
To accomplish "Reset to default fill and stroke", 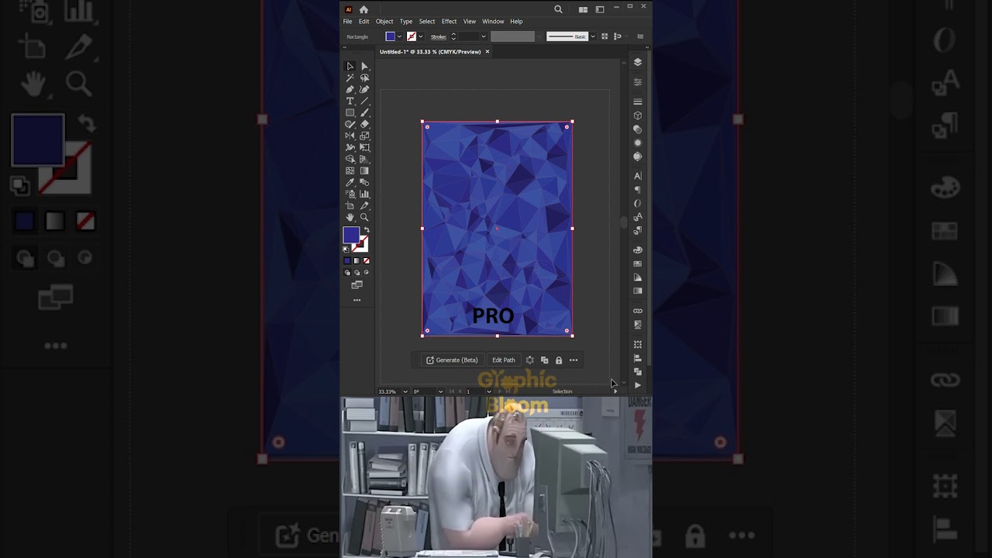I will [346, 249].
